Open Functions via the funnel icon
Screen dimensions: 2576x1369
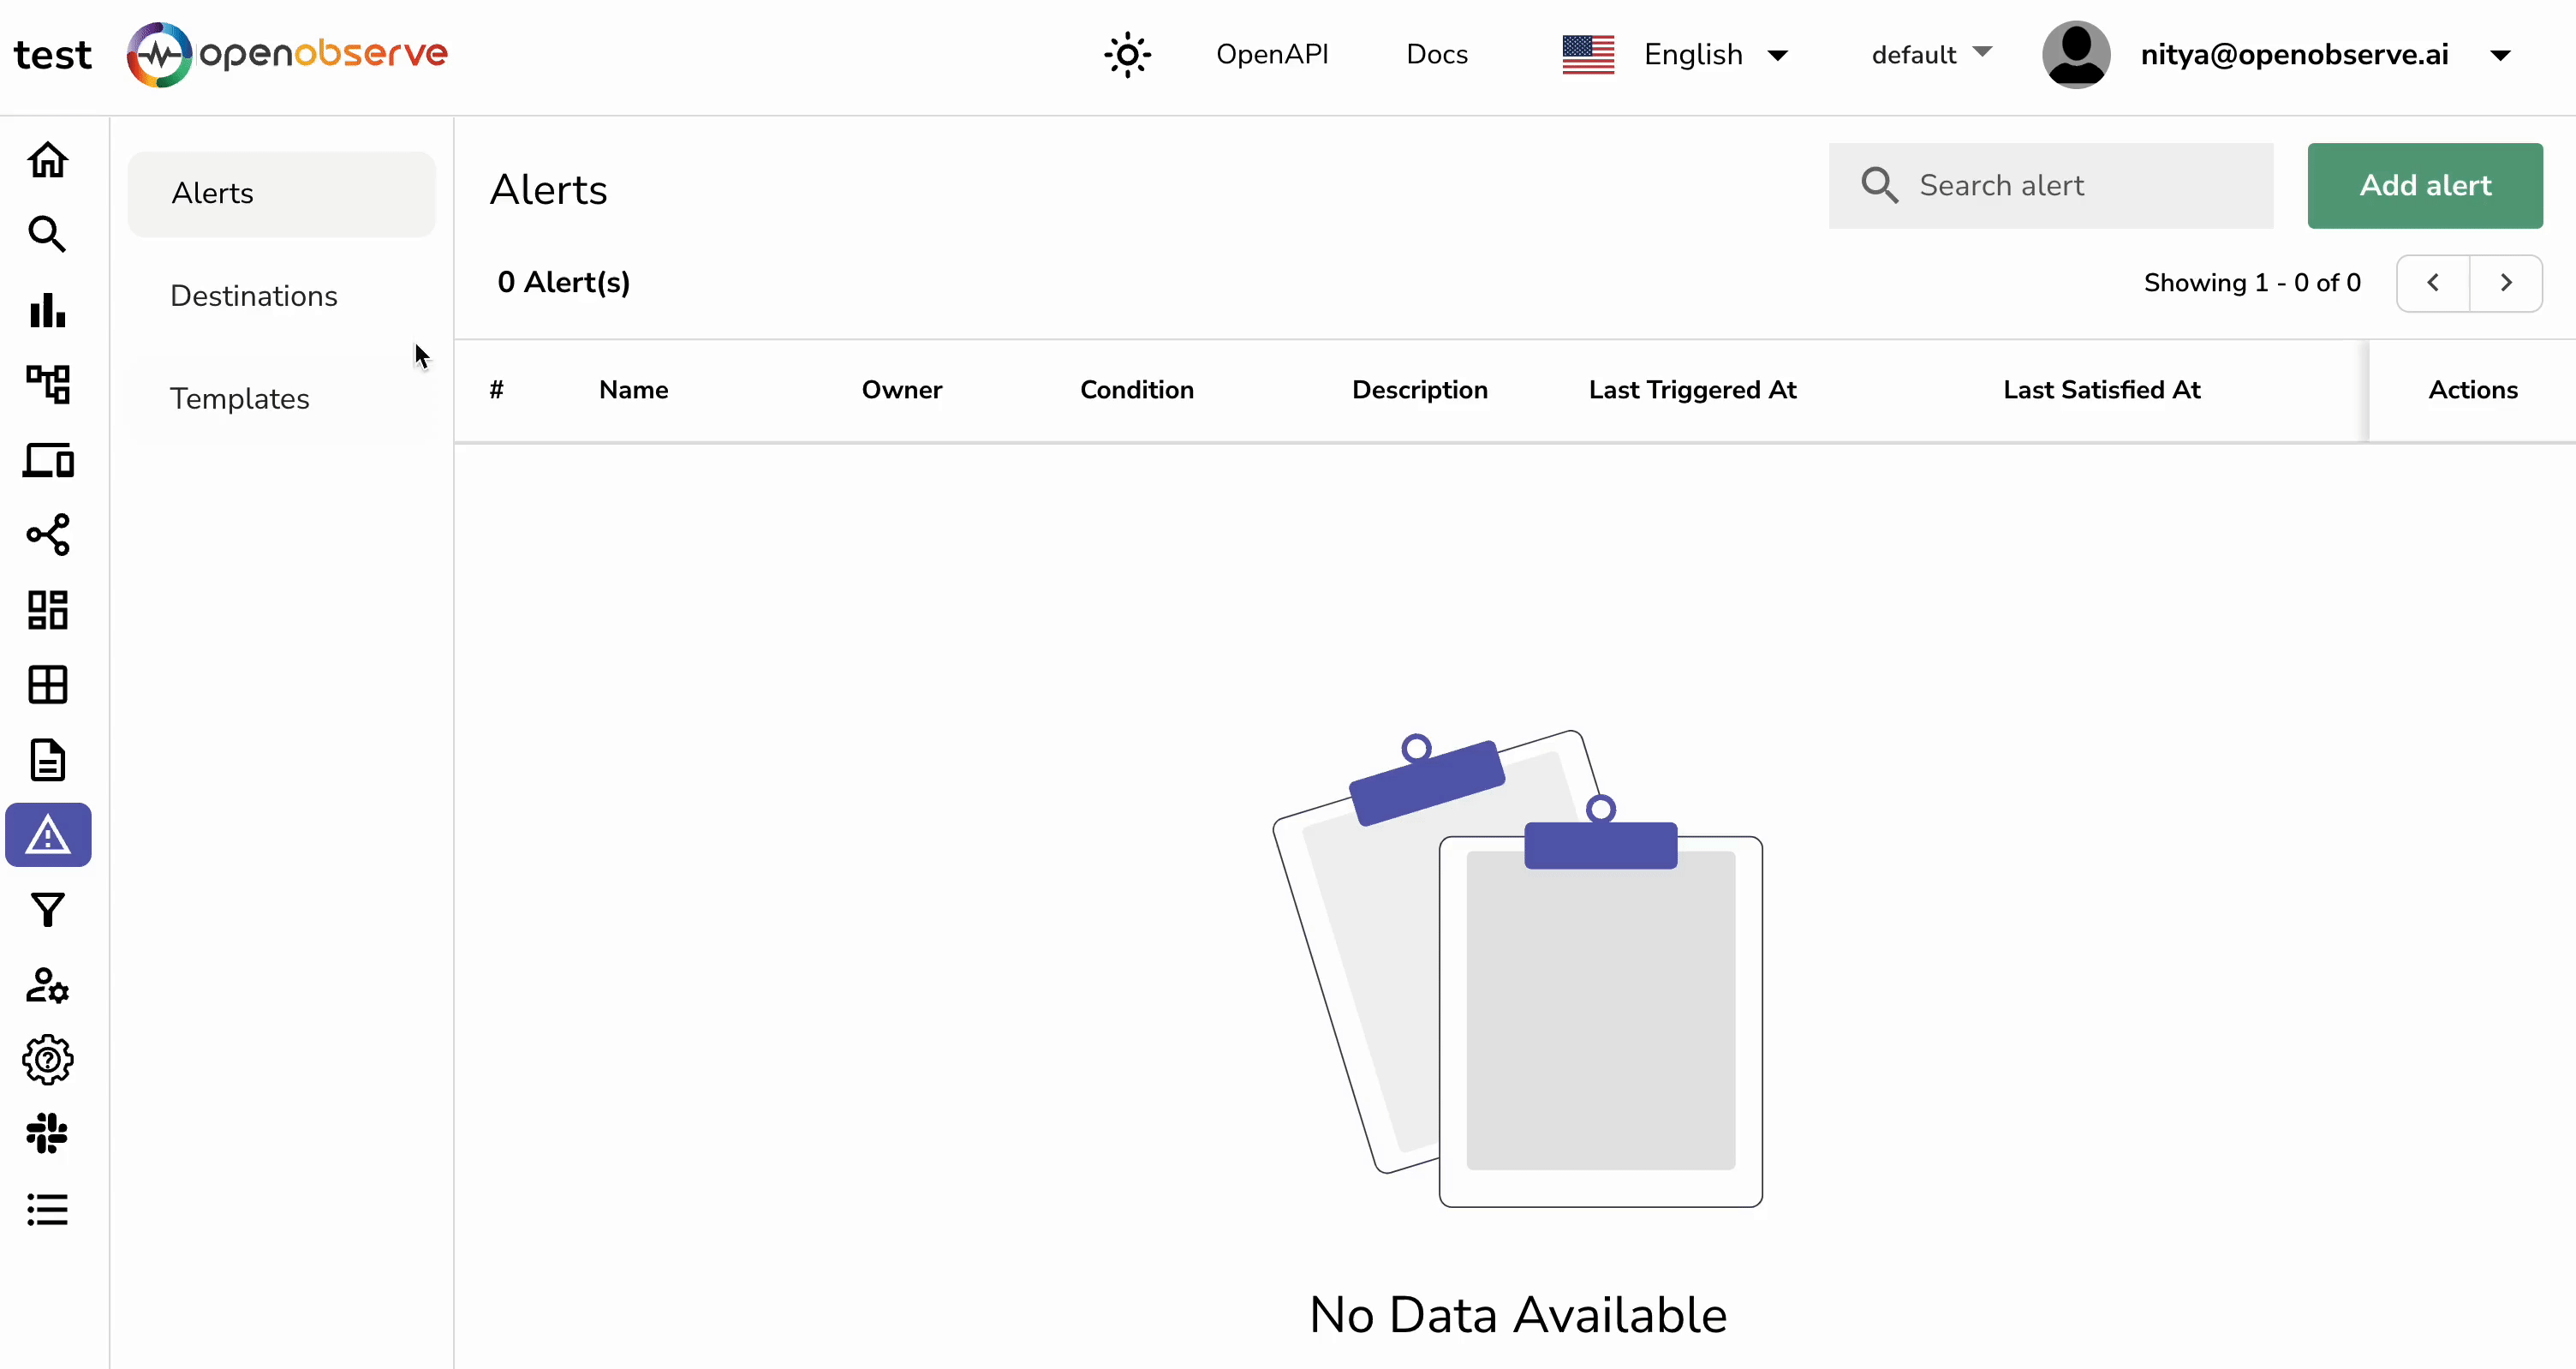[48, 910]
